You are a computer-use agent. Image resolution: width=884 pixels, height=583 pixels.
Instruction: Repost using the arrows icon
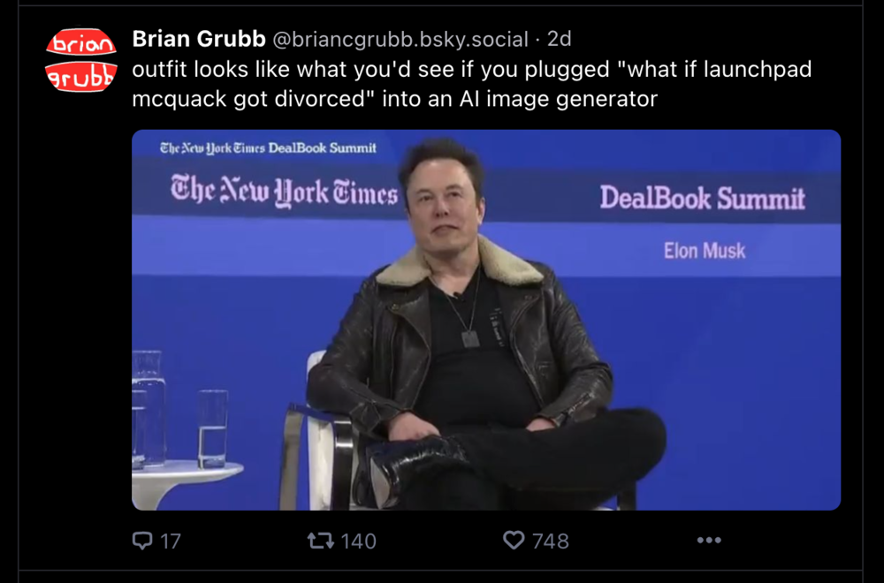click(320, 541)
